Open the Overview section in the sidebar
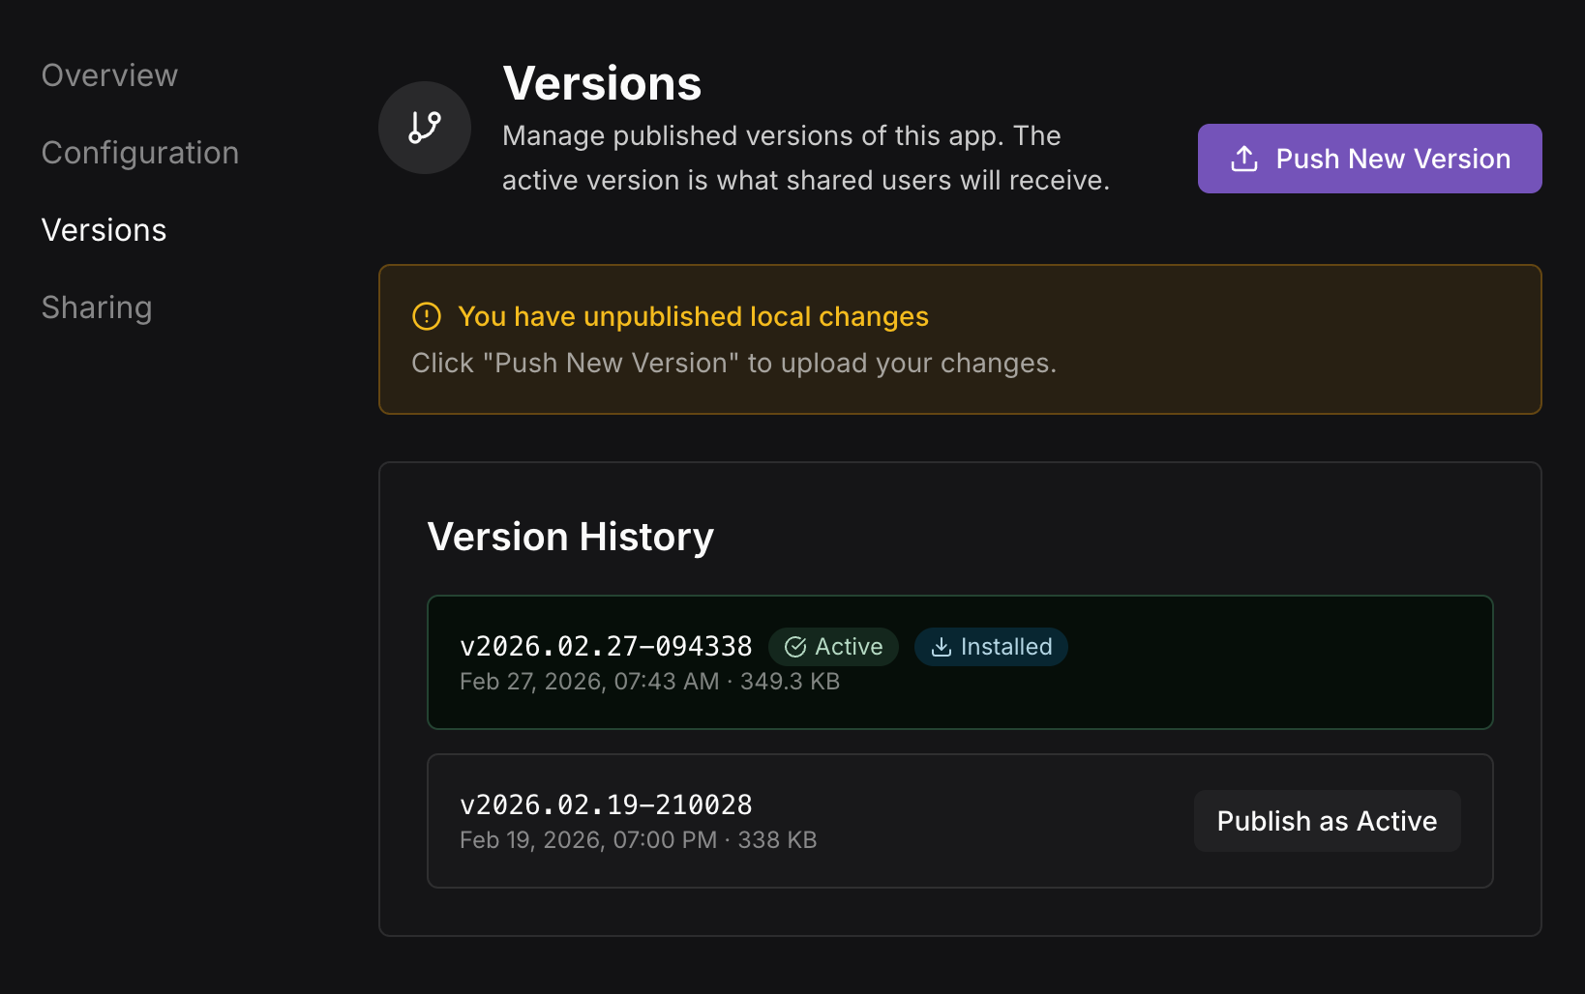Viewport: 1585px width, 994px height. (x=109, y=75)
